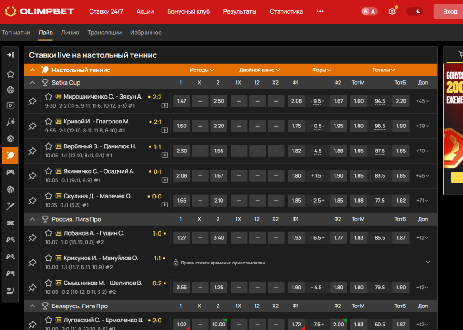The image size is (463, 330).
Task: Switch to the Избранное tab
Action: [x=146, y=33]
